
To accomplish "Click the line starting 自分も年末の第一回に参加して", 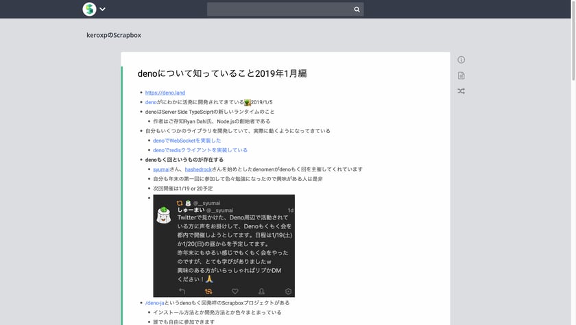I will pos(238,179).
